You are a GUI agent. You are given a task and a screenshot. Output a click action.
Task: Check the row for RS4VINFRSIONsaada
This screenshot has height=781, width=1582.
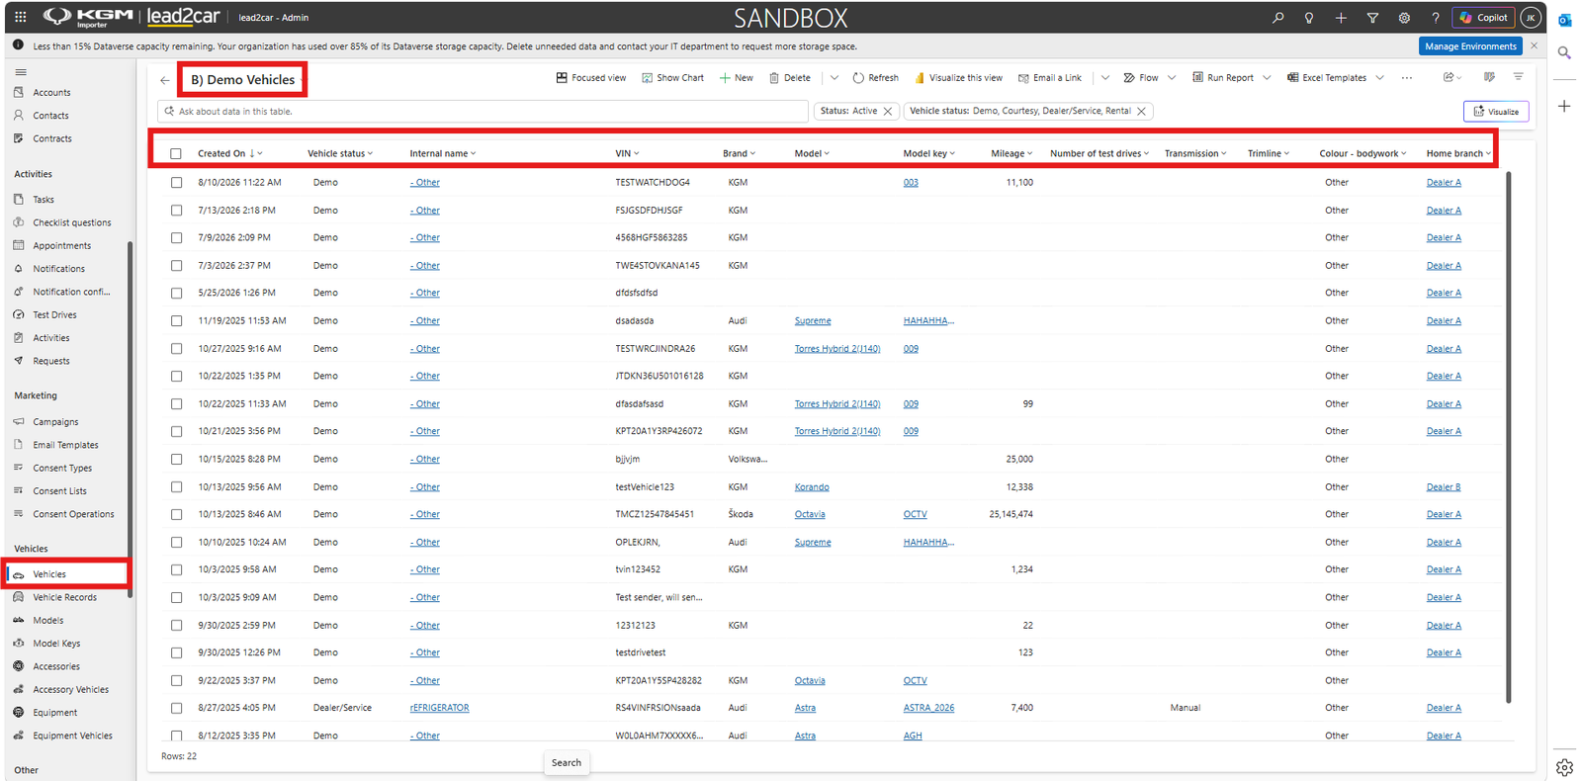pos(176,708)
